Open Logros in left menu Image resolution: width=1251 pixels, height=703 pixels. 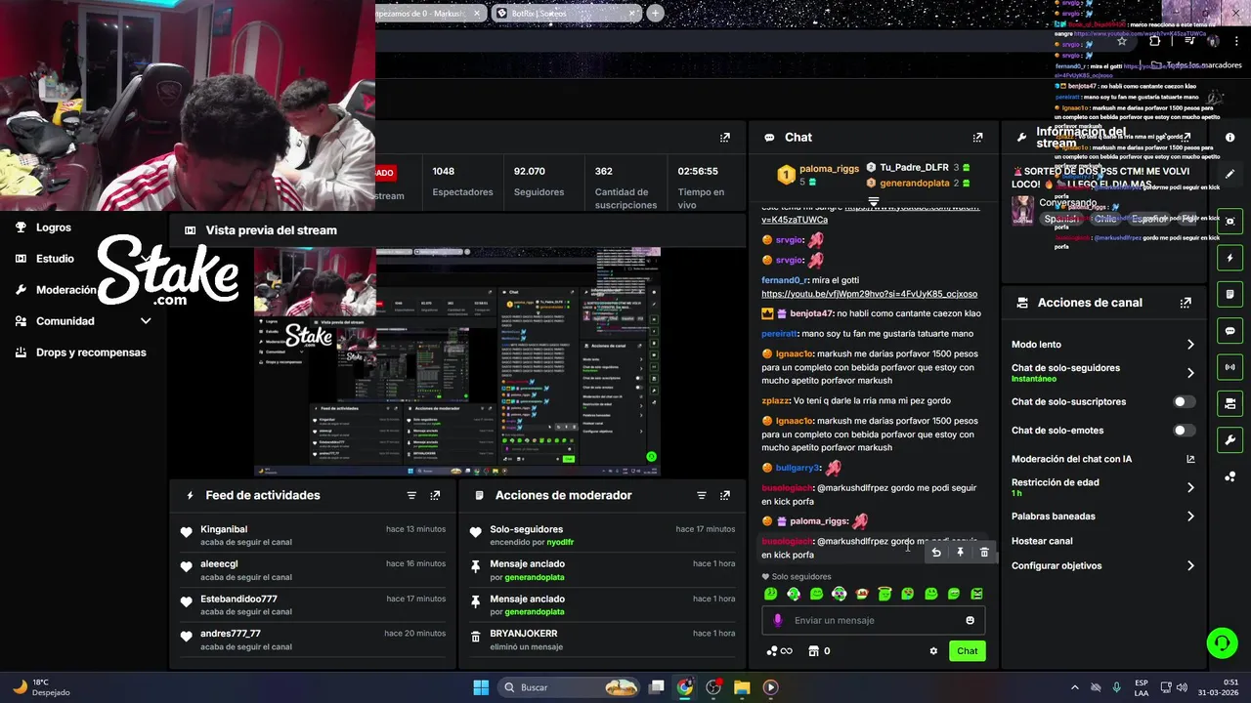pos(54,227)
